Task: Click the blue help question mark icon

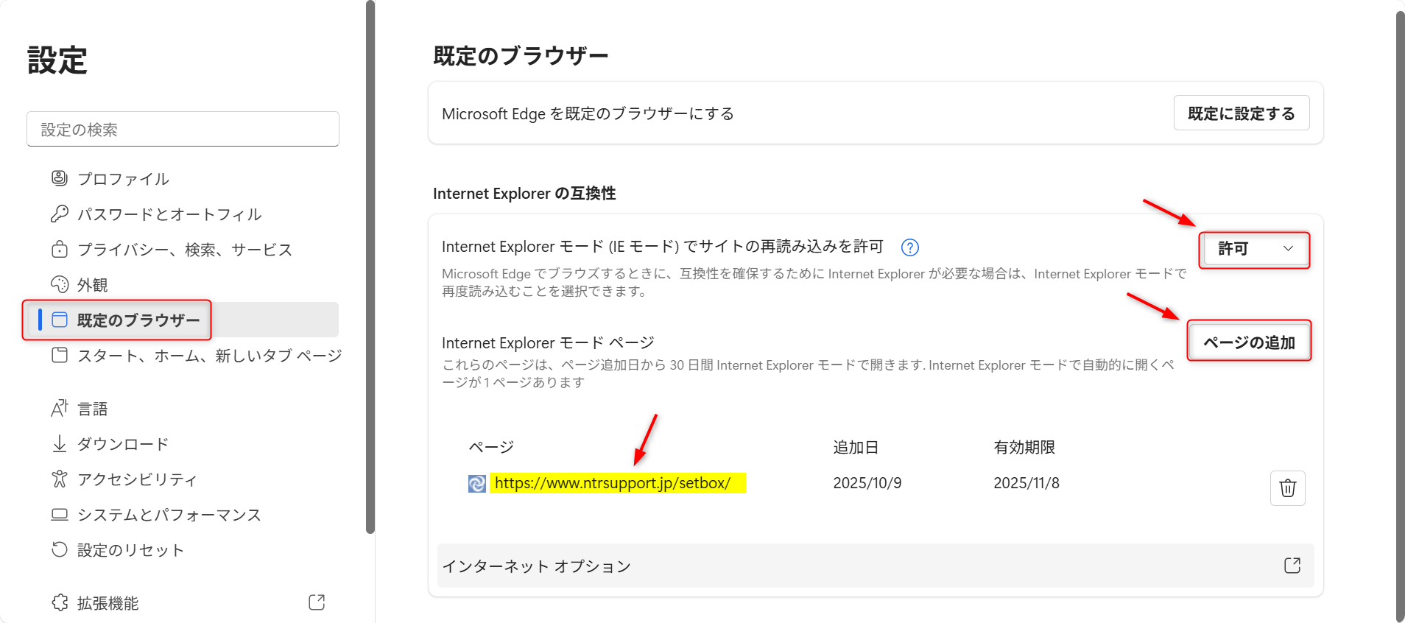Action: pos(910,247)
